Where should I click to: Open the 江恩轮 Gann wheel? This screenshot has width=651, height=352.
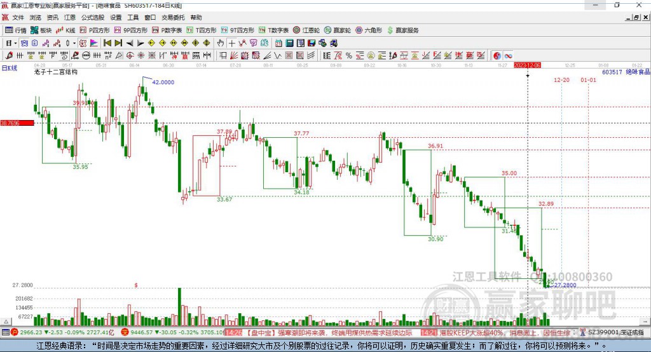point(306,30)
